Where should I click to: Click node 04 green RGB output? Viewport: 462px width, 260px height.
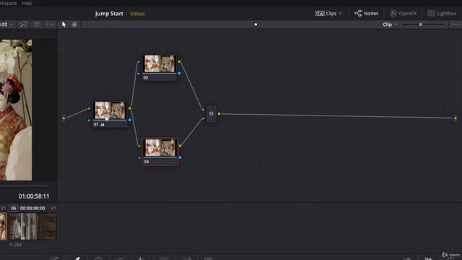click(x=180, y=146)
